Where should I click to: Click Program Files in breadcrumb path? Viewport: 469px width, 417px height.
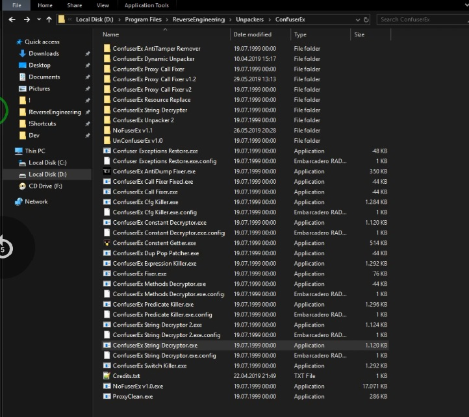143,19
